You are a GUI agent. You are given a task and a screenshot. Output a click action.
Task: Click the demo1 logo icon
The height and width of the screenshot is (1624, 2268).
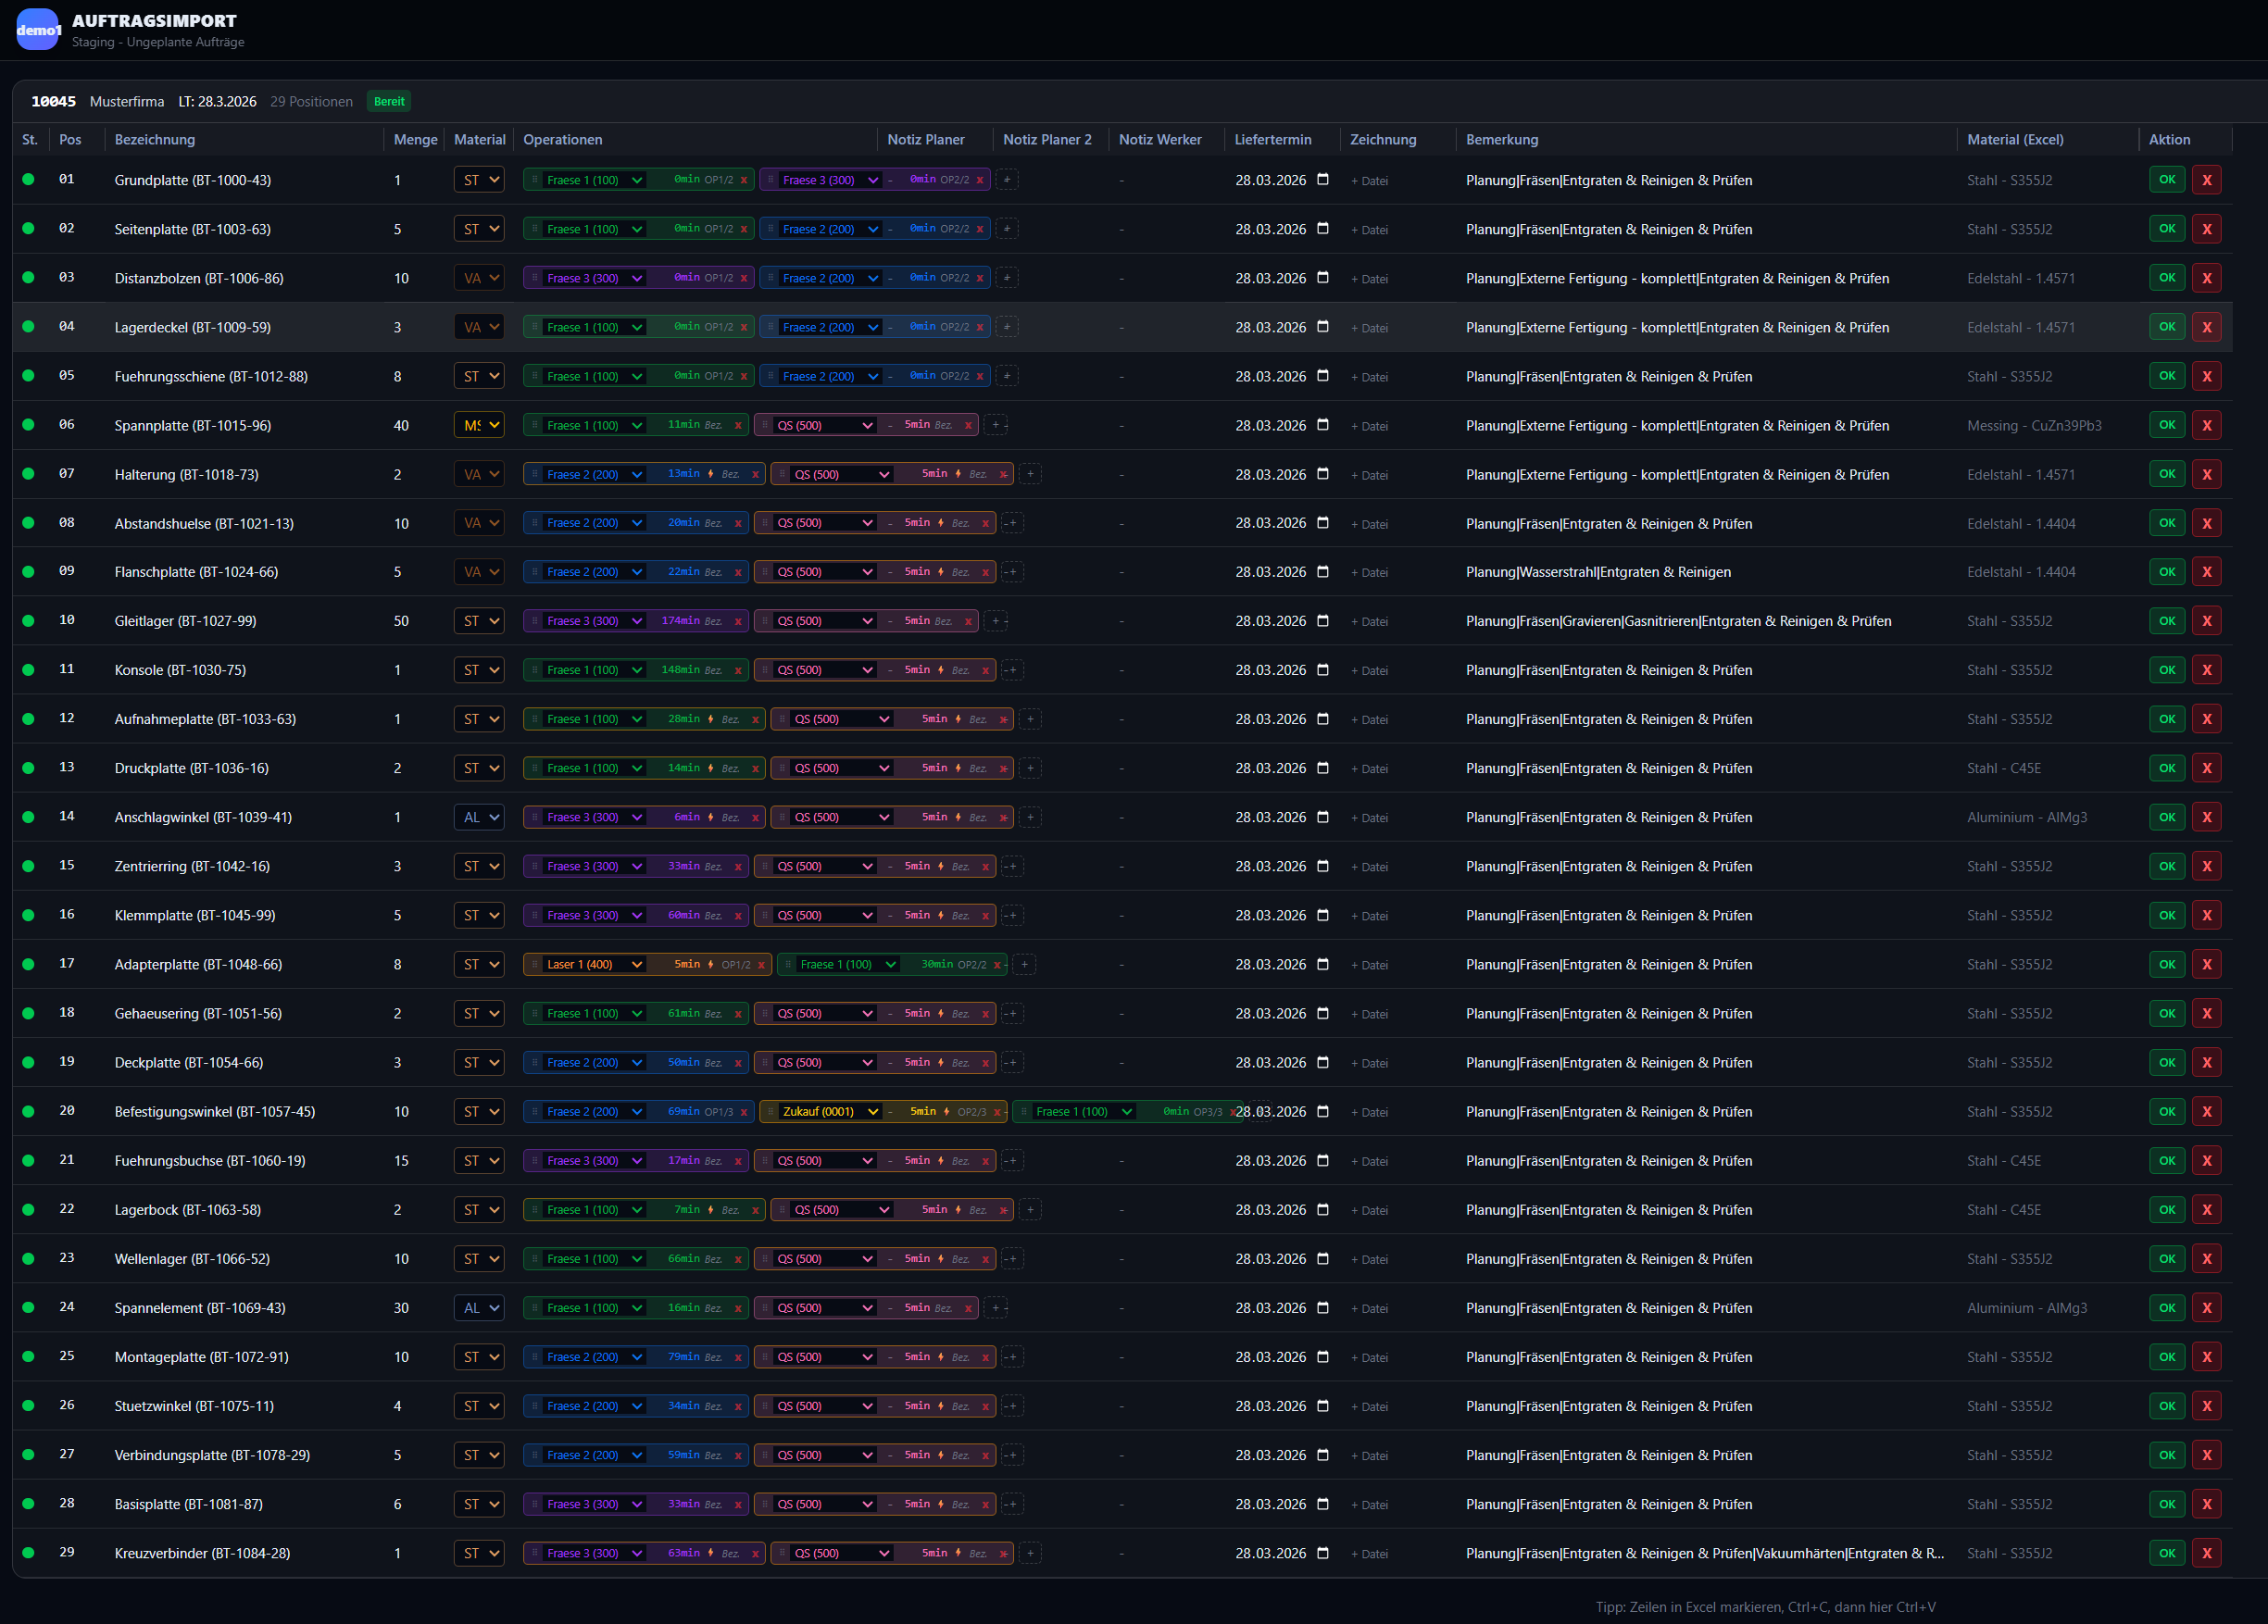38,29
